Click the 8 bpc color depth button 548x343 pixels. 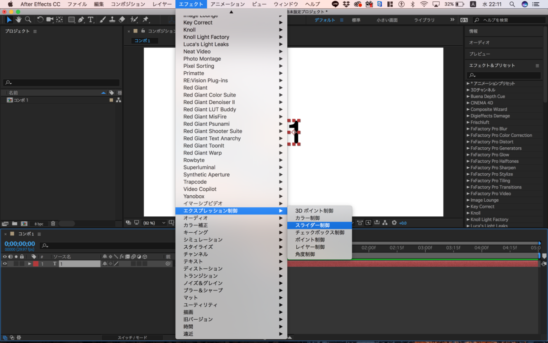point(39,224)
